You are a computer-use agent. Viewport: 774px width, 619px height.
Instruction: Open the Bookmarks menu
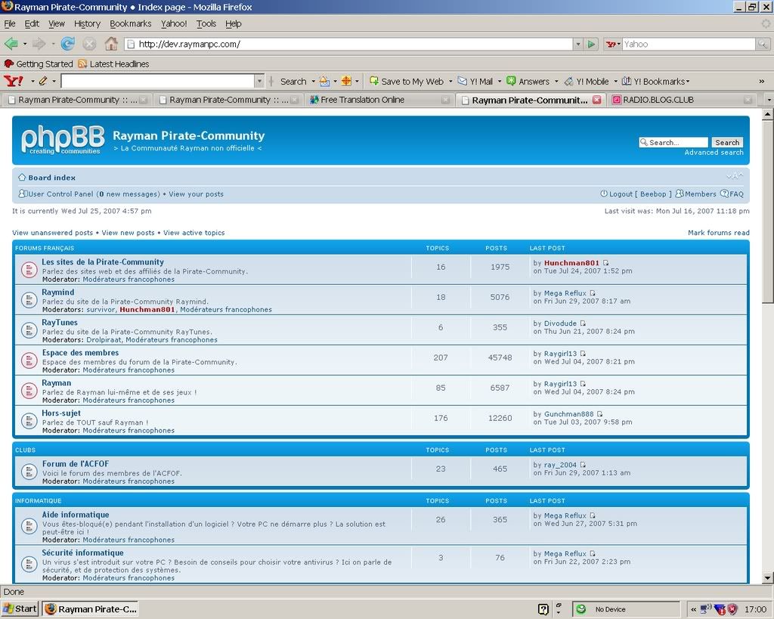[x=130, y=23]
